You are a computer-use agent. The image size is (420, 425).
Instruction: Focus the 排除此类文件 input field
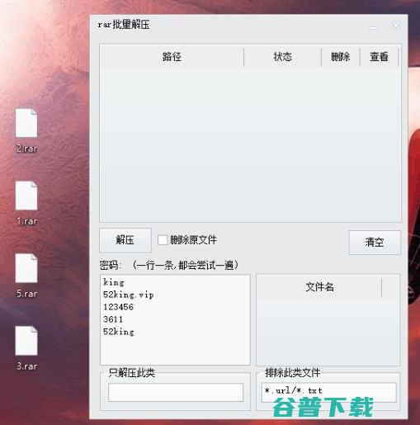point(329,392)
